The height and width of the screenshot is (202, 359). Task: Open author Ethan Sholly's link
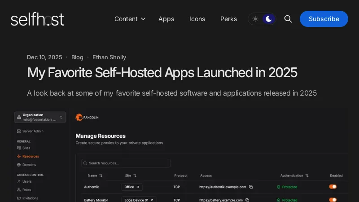(109, 57)
